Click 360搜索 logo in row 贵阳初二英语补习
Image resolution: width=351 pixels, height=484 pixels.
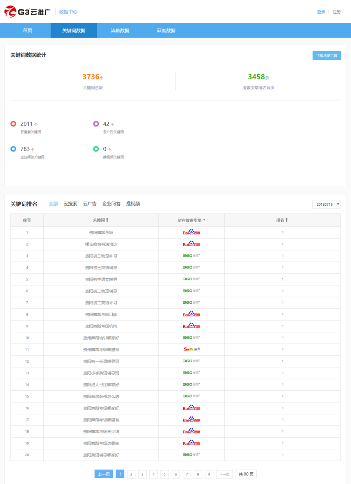(x=191, y=302)
